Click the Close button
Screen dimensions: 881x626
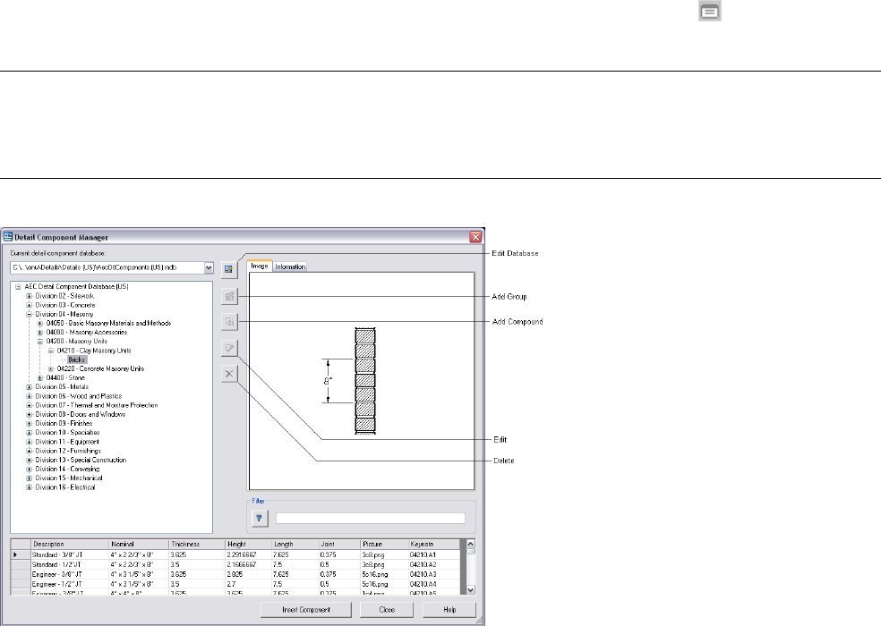click(x=387, y=610)
